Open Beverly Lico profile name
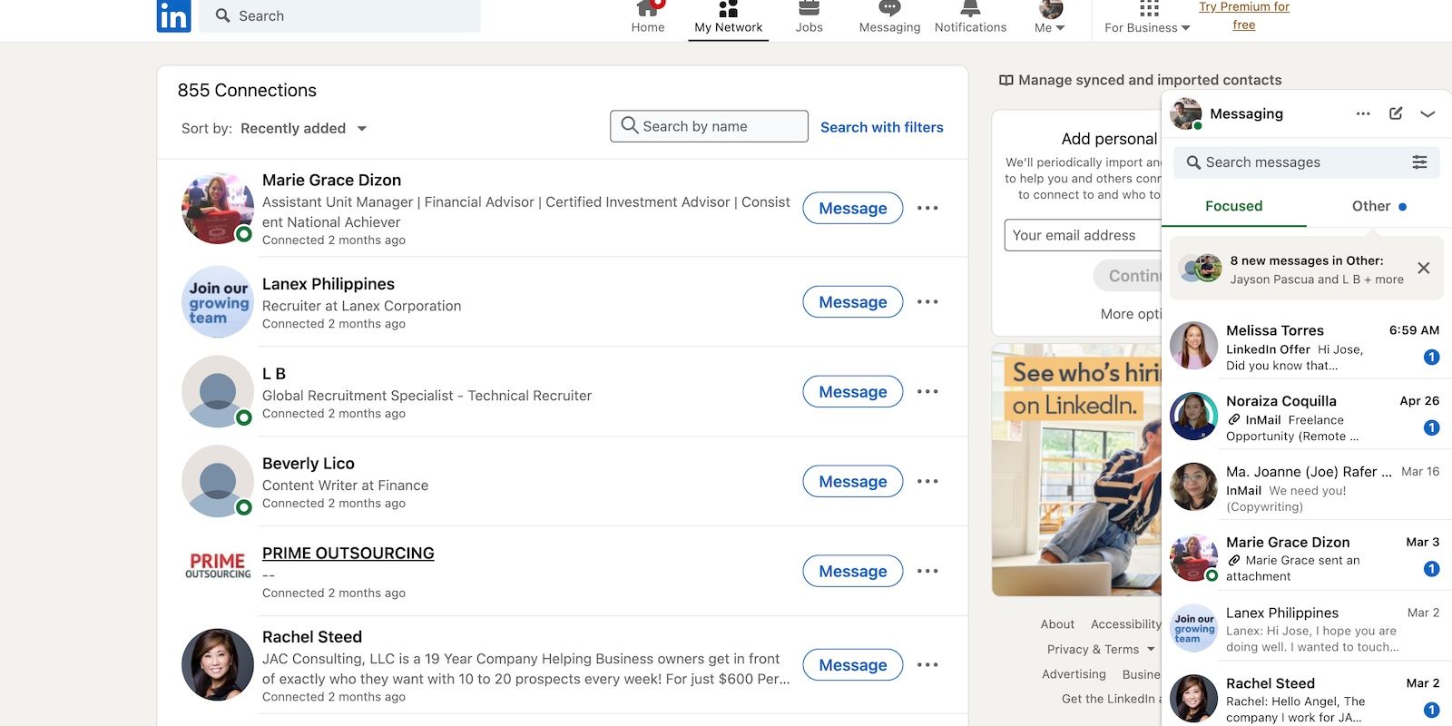The image size is (1452, 726). click(309, 463)
